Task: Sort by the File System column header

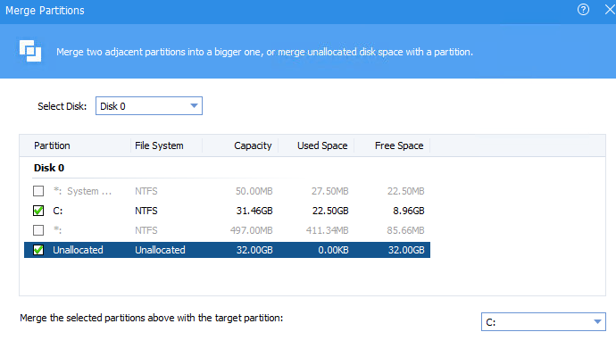Action: pos(159,145)
